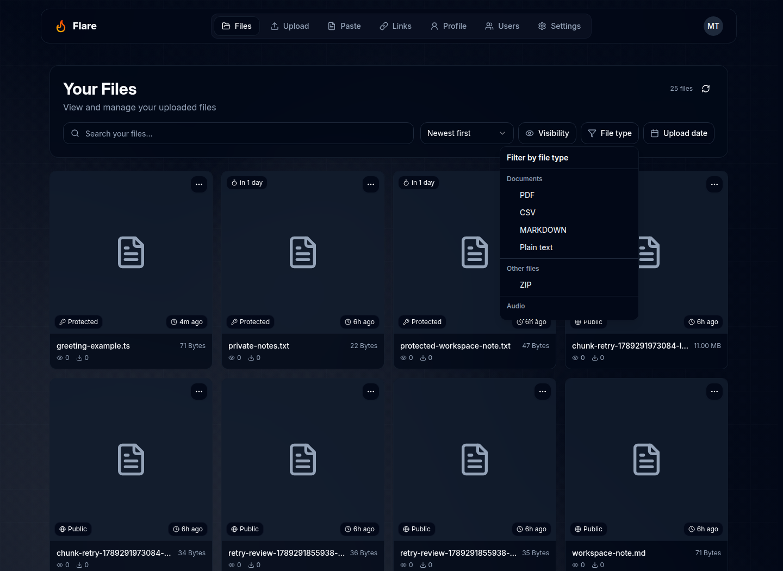Click 6h ago timestamp on private-notes.txt
The height and width of the screenshot is (571, 783).
point(359,322)
